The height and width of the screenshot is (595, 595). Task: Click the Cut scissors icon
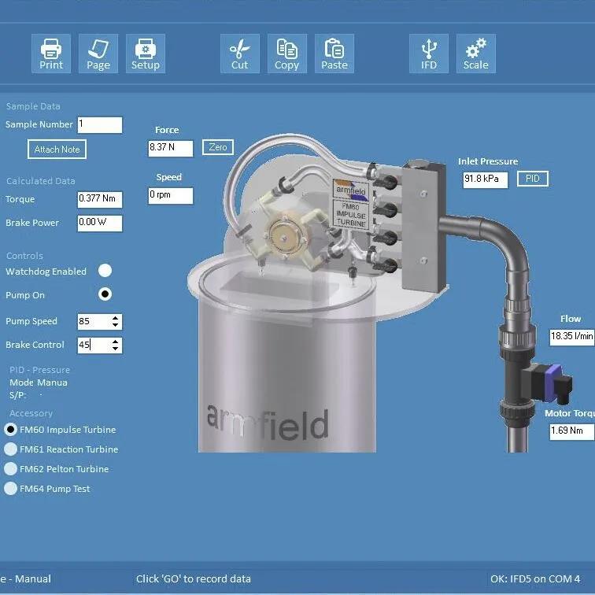click(240, 54)
